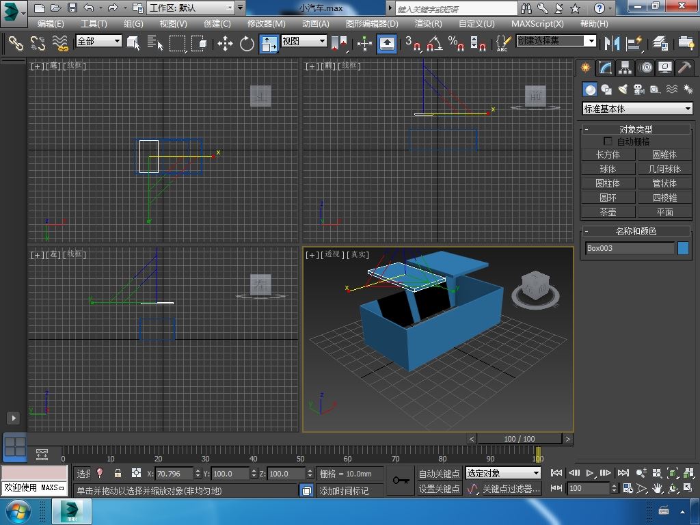Toggle the 3D Snaps button
Viewport: 700px width, 525px height.
[413, 43]
